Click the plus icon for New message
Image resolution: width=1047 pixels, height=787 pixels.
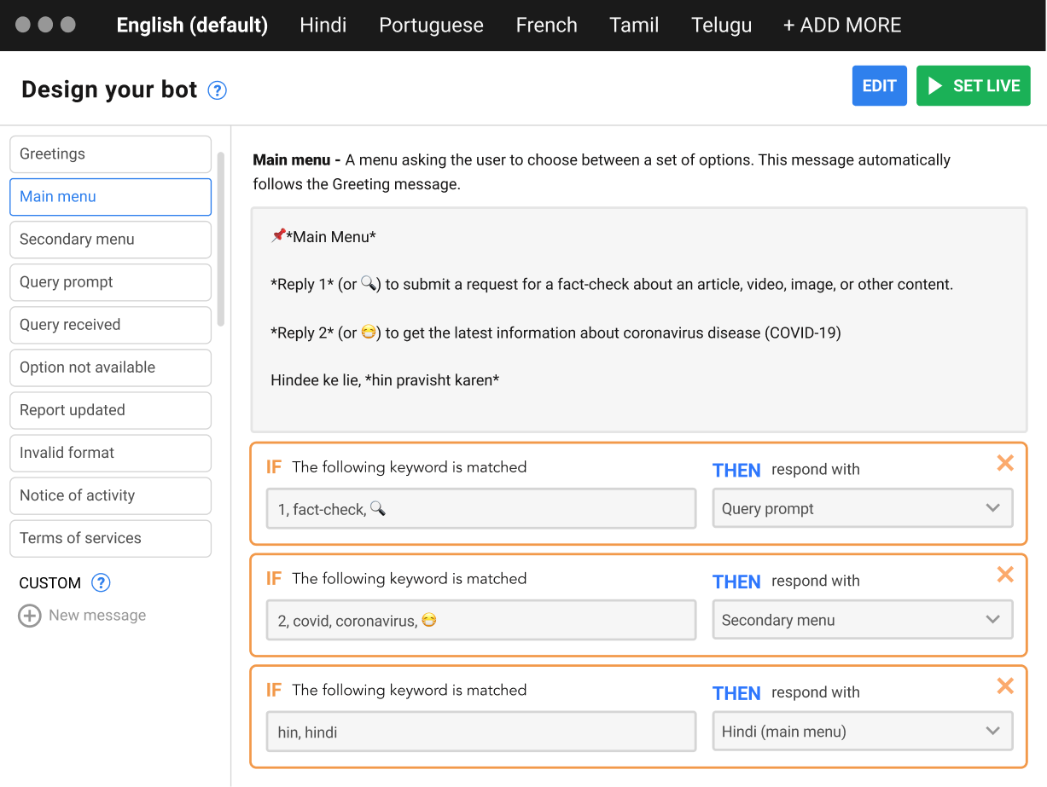pyautogui.click(x=30, y=616)
